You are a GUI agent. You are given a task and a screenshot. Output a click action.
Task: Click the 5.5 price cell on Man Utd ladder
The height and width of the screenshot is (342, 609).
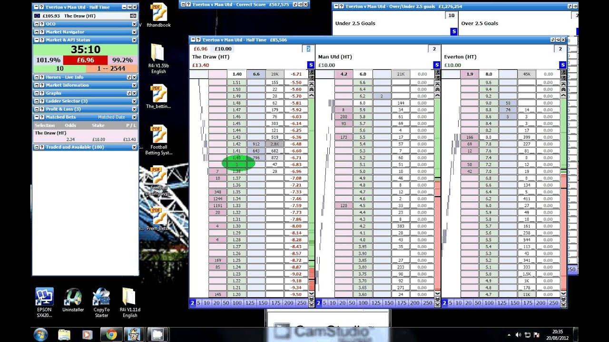[x=363, y=137]
